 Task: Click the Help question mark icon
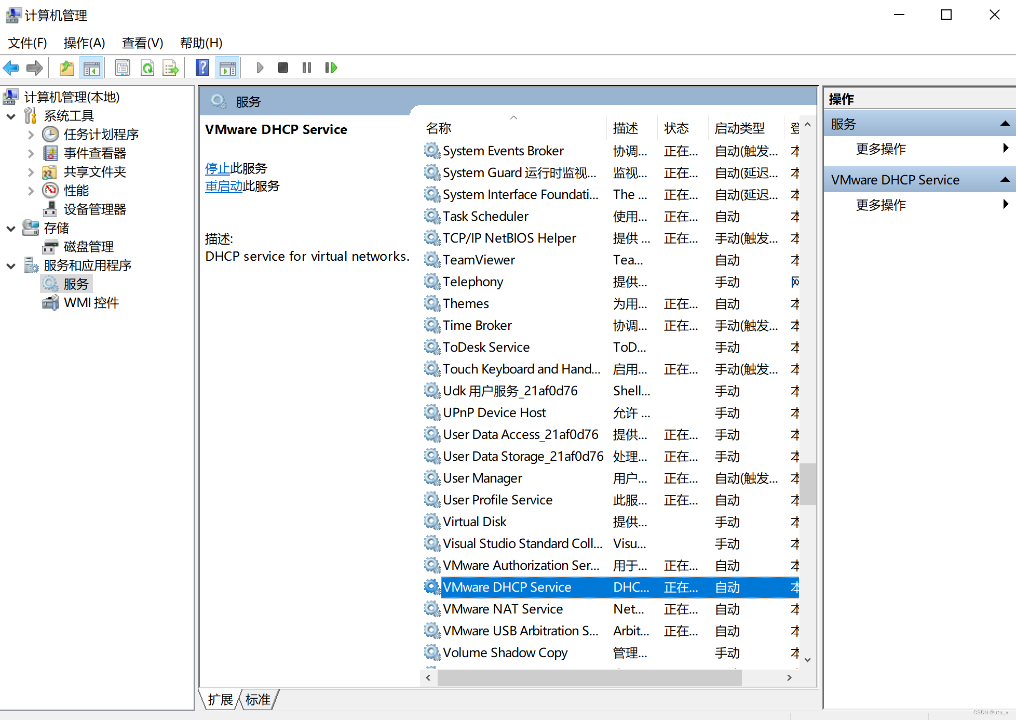202,68
